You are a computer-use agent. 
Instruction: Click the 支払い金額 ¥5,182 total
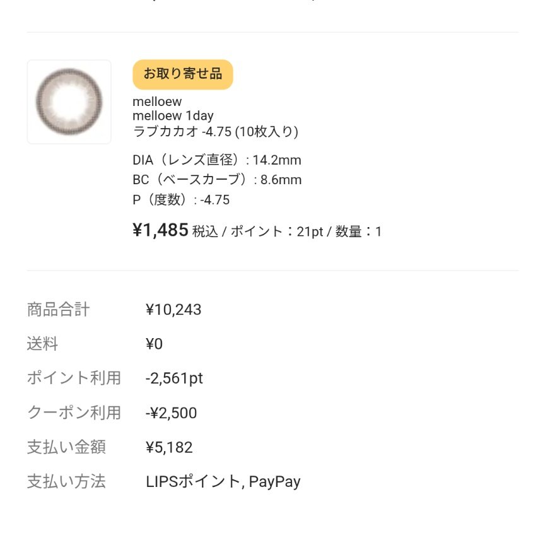click(x=169, y=448)
